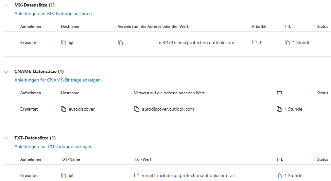The height and width of the screenshot is (181, 331).
Task: Collapse the CNAME-Datensätze section
Action: [x=6, y=72]
